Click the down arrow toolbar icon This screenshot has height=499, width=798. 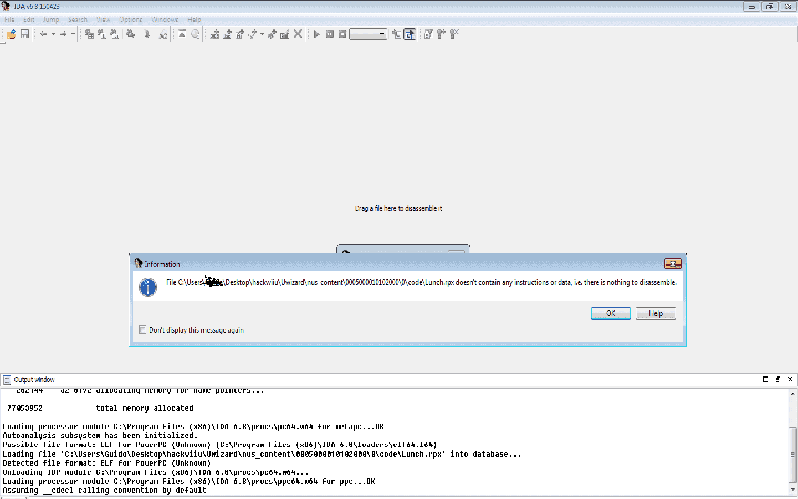tap(147, 34)
